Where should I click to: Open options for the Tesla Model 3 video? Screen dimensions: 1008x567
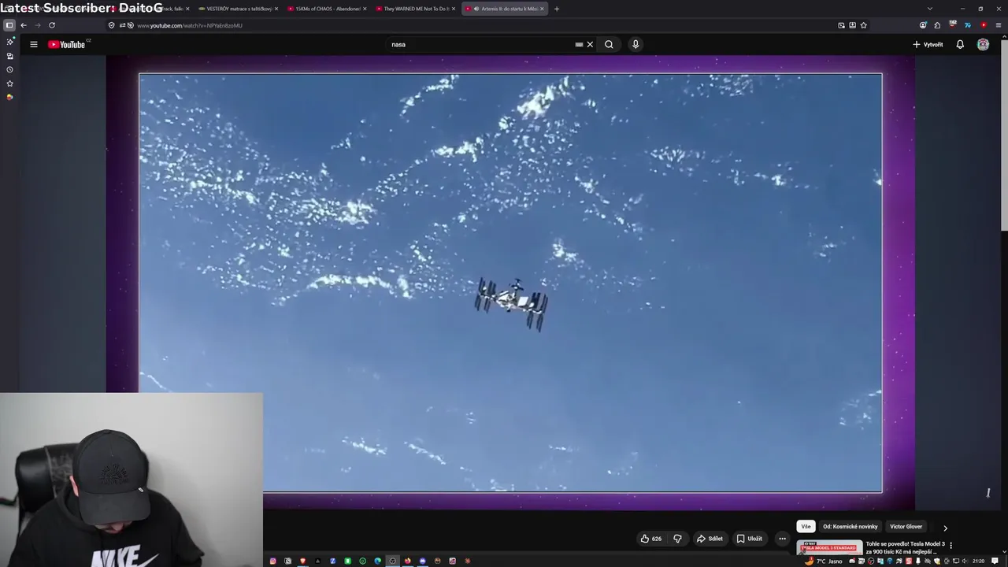point(951,545)
